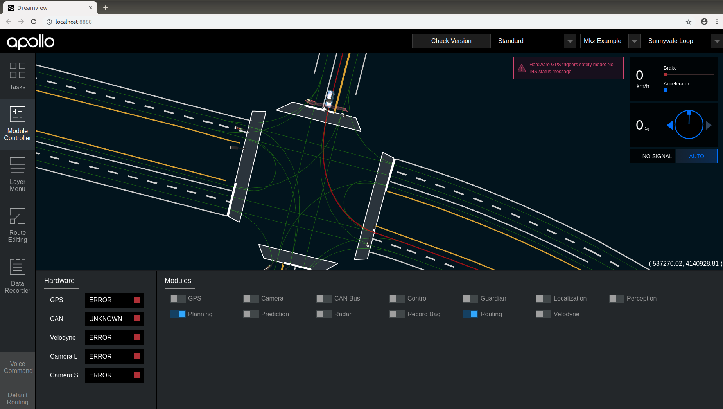This screenshot has width=723, height=409.
Task: Click the Accelerator level bar
Action: click(689, 90)
